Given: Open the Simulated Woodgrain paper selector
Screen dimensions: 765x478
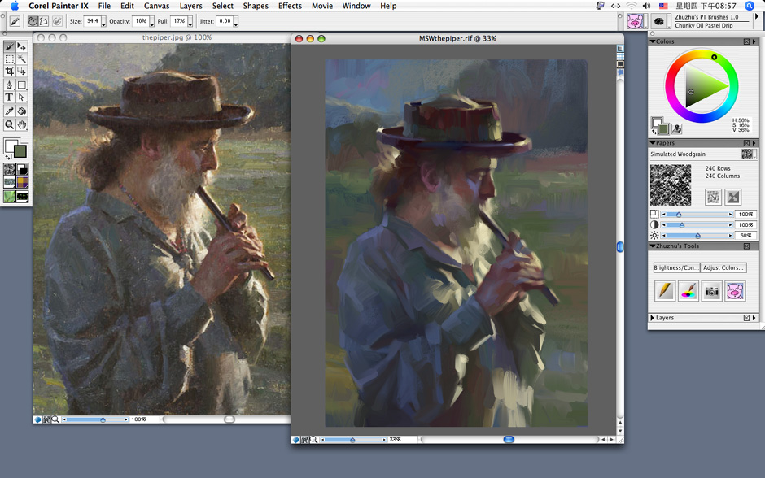Looking at the screenshot, I should point(749,154).
